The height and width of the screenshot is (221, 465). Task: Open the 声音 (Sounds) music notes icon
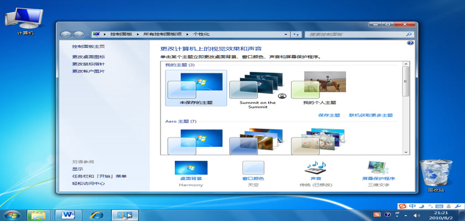pyautogui.click(x=316, y=168)
